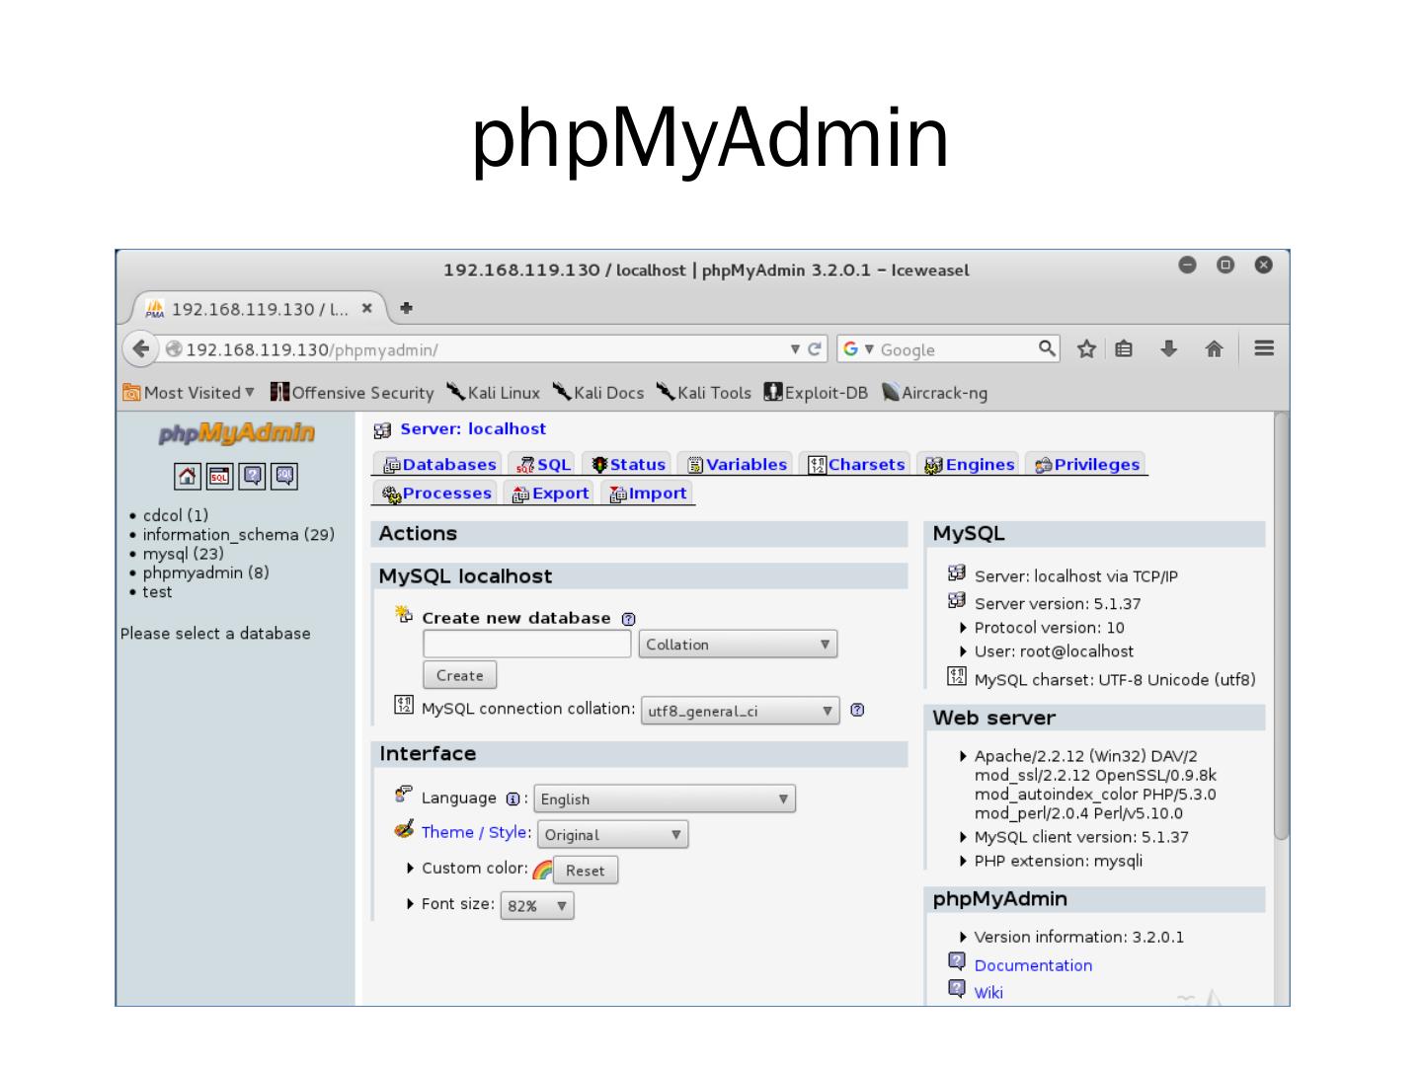Open phpMyAdmin documentation icon in sidebar

tap(253, 477)
